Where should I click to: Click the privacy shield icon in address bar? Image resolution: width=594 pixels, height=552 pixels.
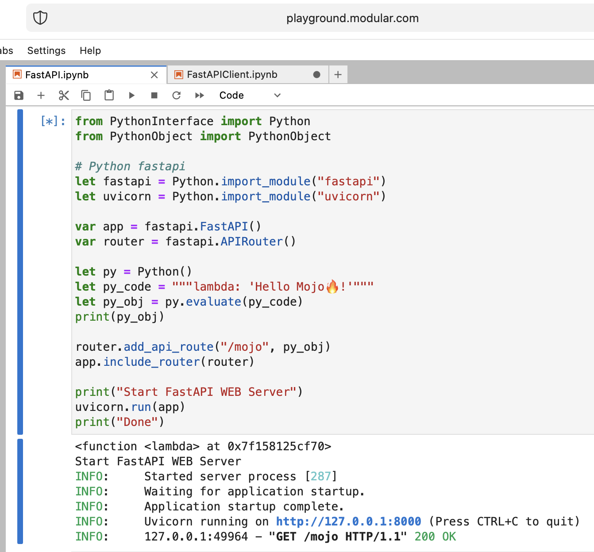pyautogui.click(x=40, y=18)
